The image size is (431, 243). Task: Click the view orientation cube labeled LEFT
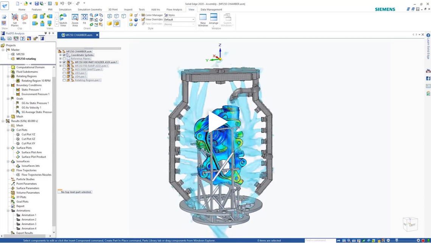(x=410, y=225)
